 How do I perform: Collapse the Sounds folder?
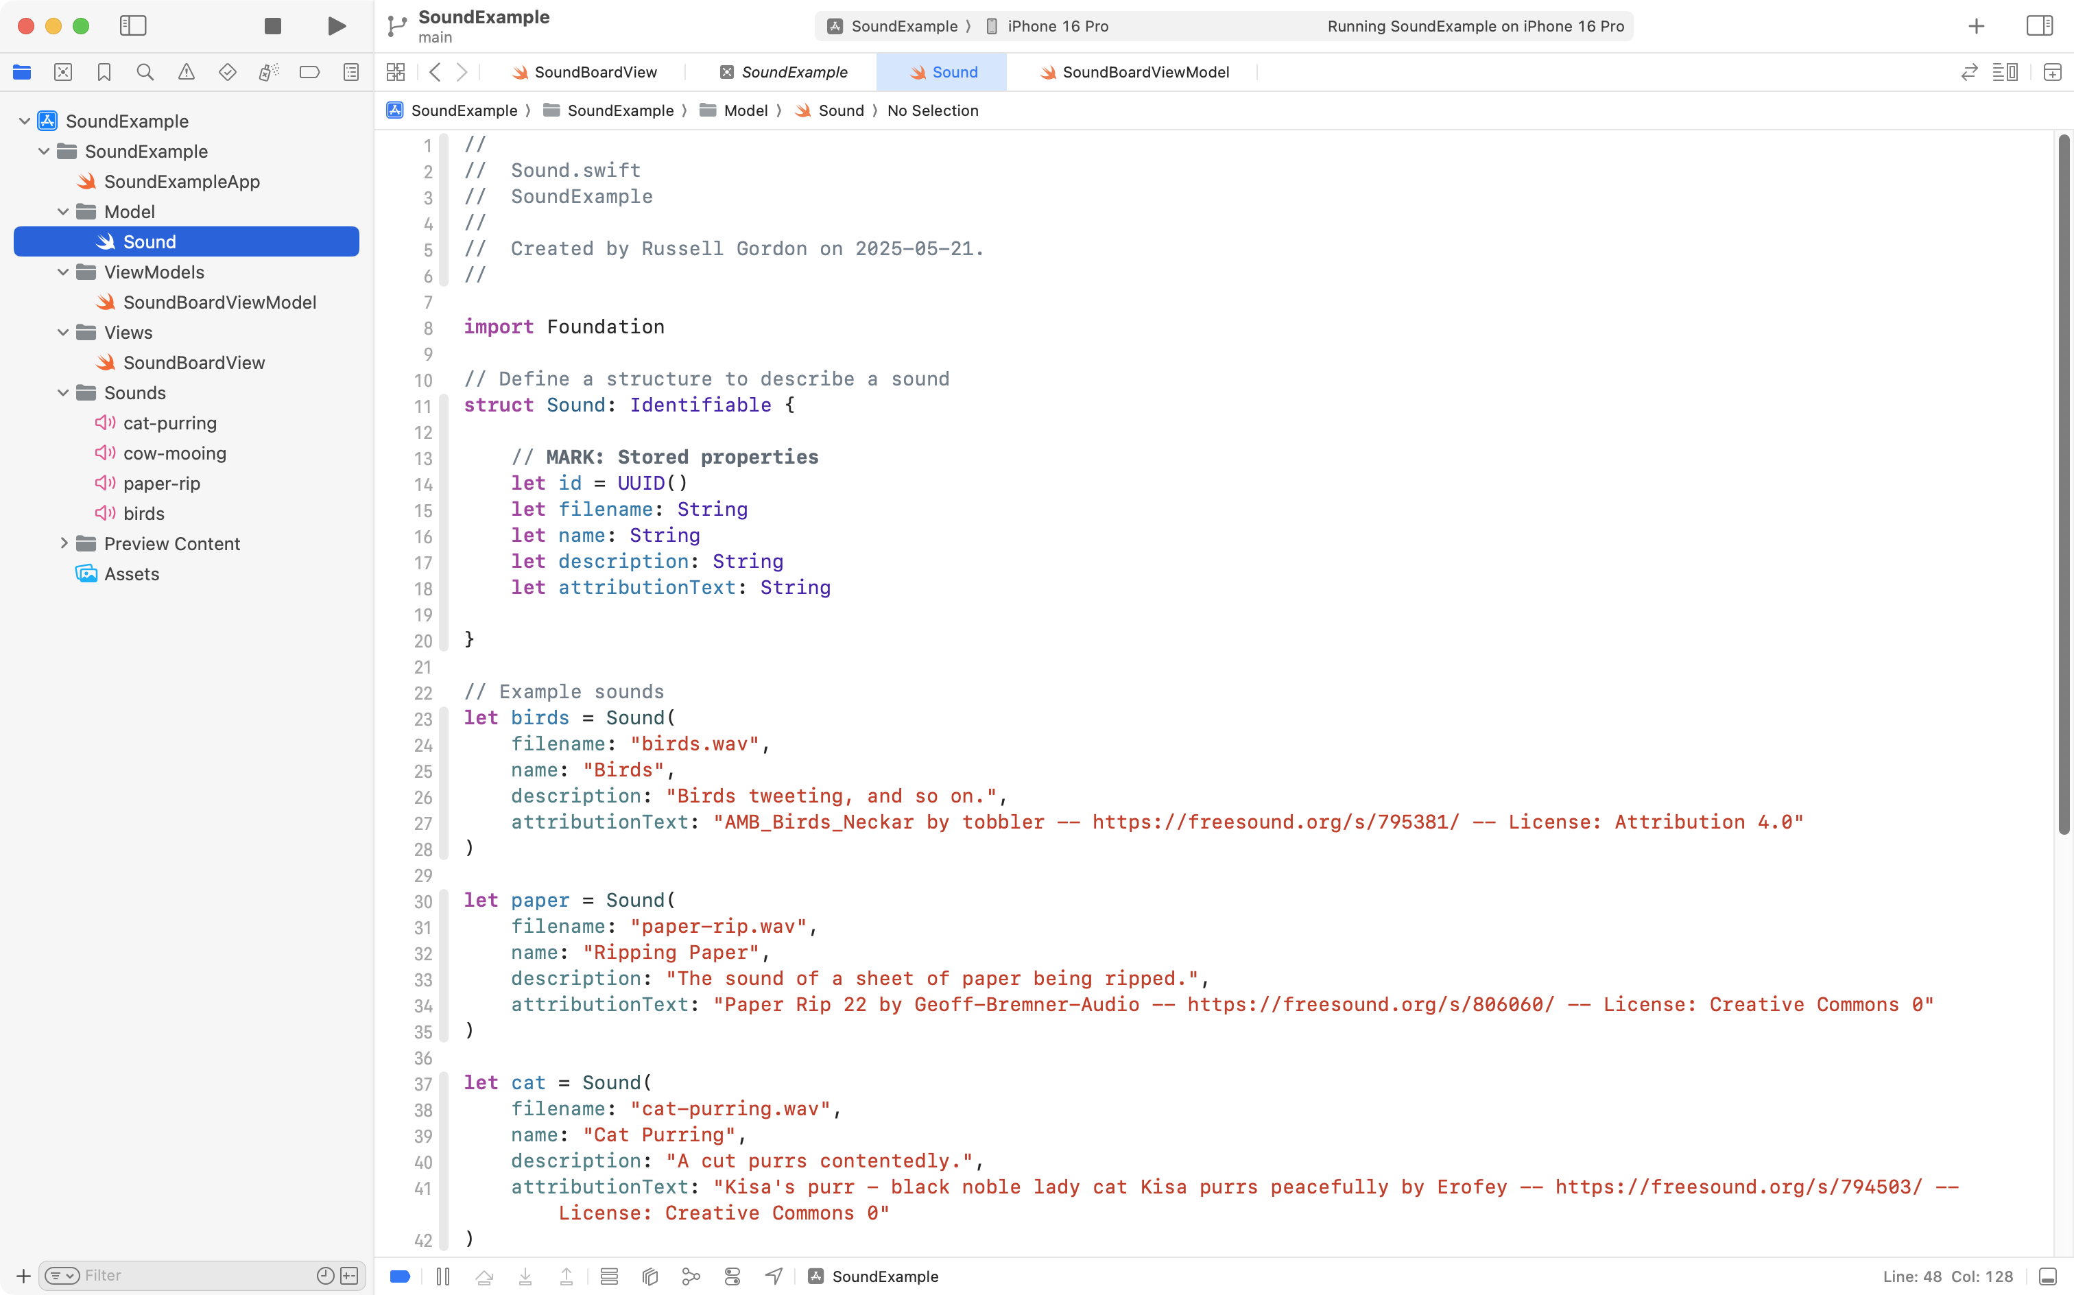point(63,393)
